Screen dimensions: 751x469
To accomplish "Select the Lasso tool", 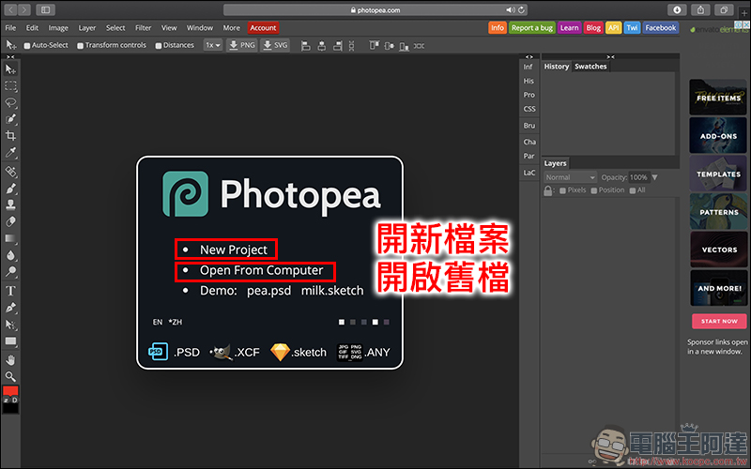I will pos(10,102).
